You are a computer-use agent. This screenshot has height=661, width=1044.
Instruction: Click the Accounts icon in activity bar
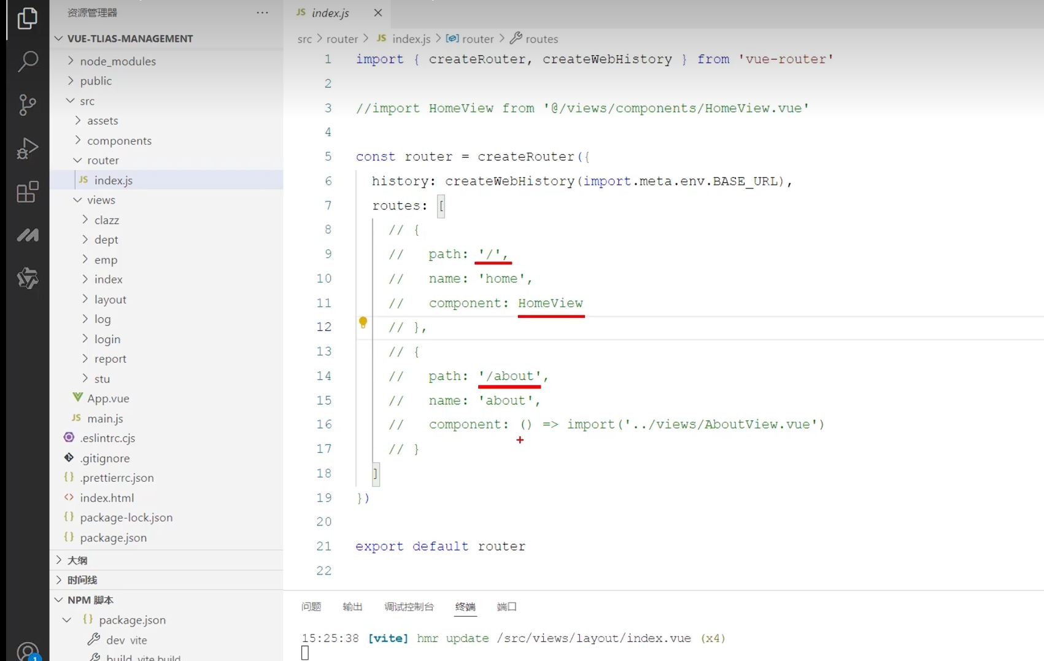(27, 651)
